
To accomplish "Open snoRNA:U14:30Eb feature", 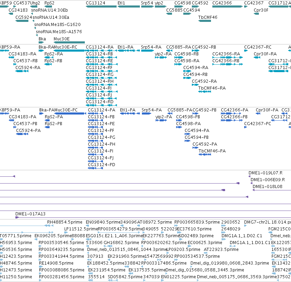I will (x=32, y=14).
